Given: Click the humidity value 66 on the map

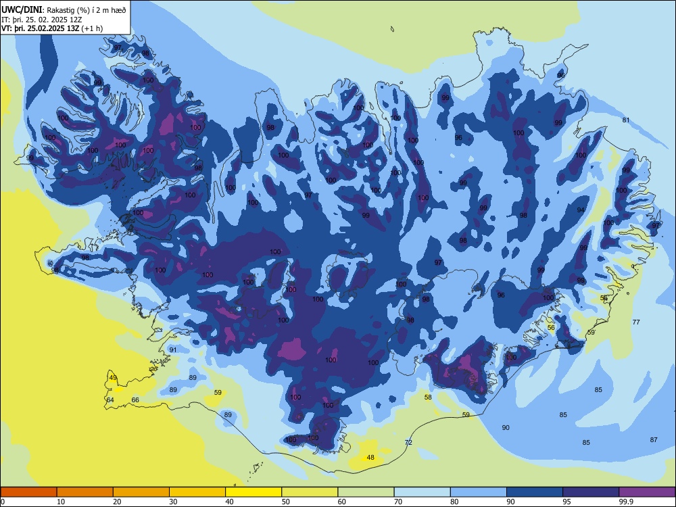Looking at the screenshot, I should [x=135, y=400].
